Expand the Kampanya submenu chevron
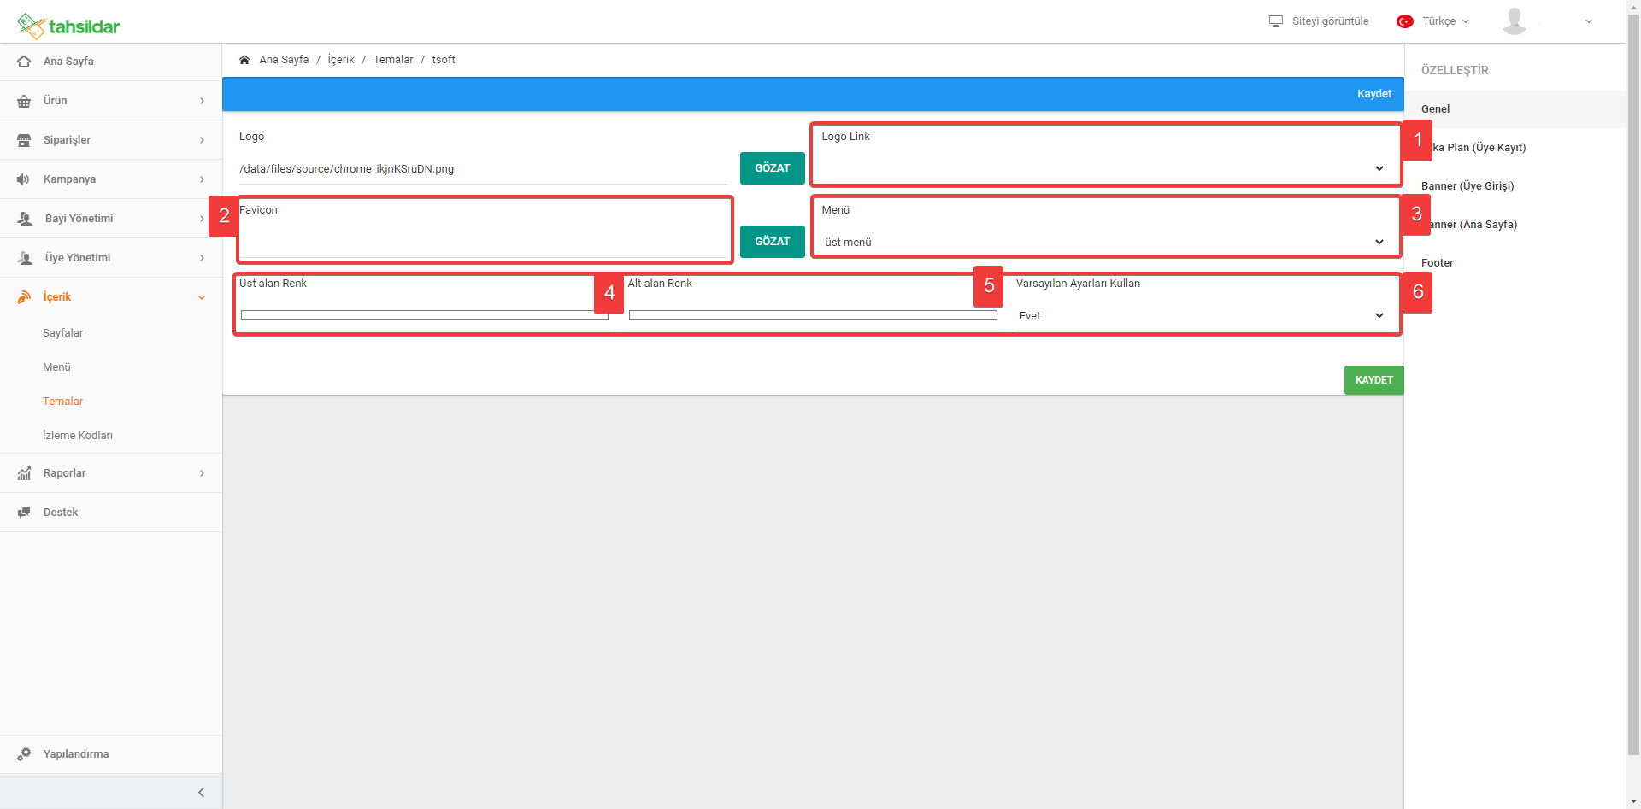The width and height of the screenshot is (1641, 809). point(203,179)
